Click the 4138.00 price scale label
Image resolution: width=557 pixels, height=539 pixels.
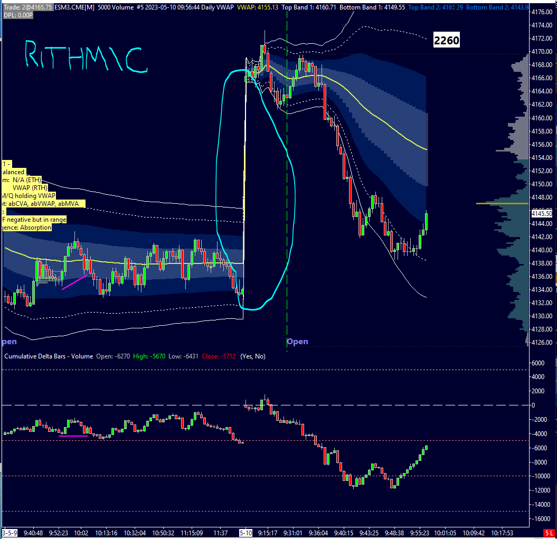pyautogui.click(x=542, y=263)
